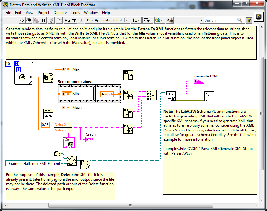267x211 pixels.
Task: Select the Build Array node
Action: click(152, 95)
